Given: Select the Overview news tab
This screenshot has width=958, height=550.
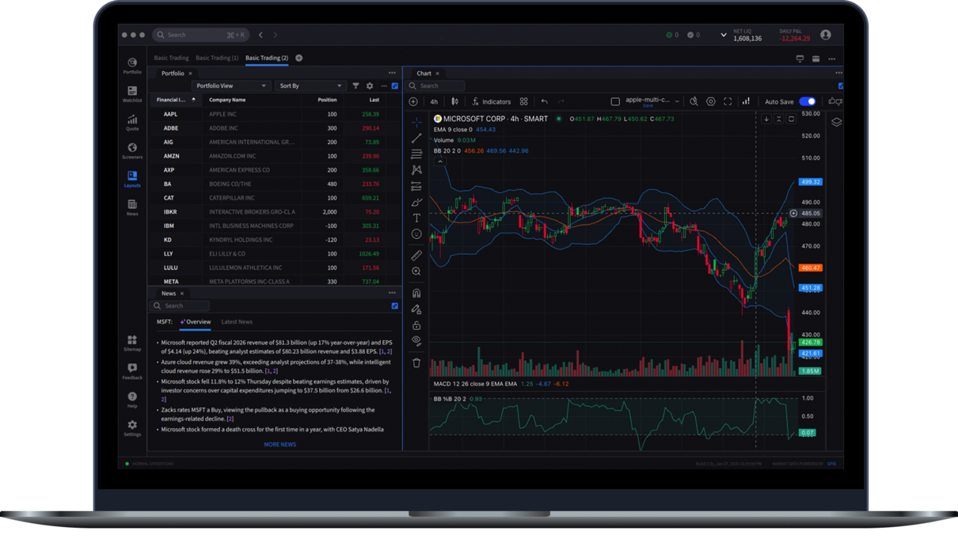Looking at the screenshot, I should 196,322.
